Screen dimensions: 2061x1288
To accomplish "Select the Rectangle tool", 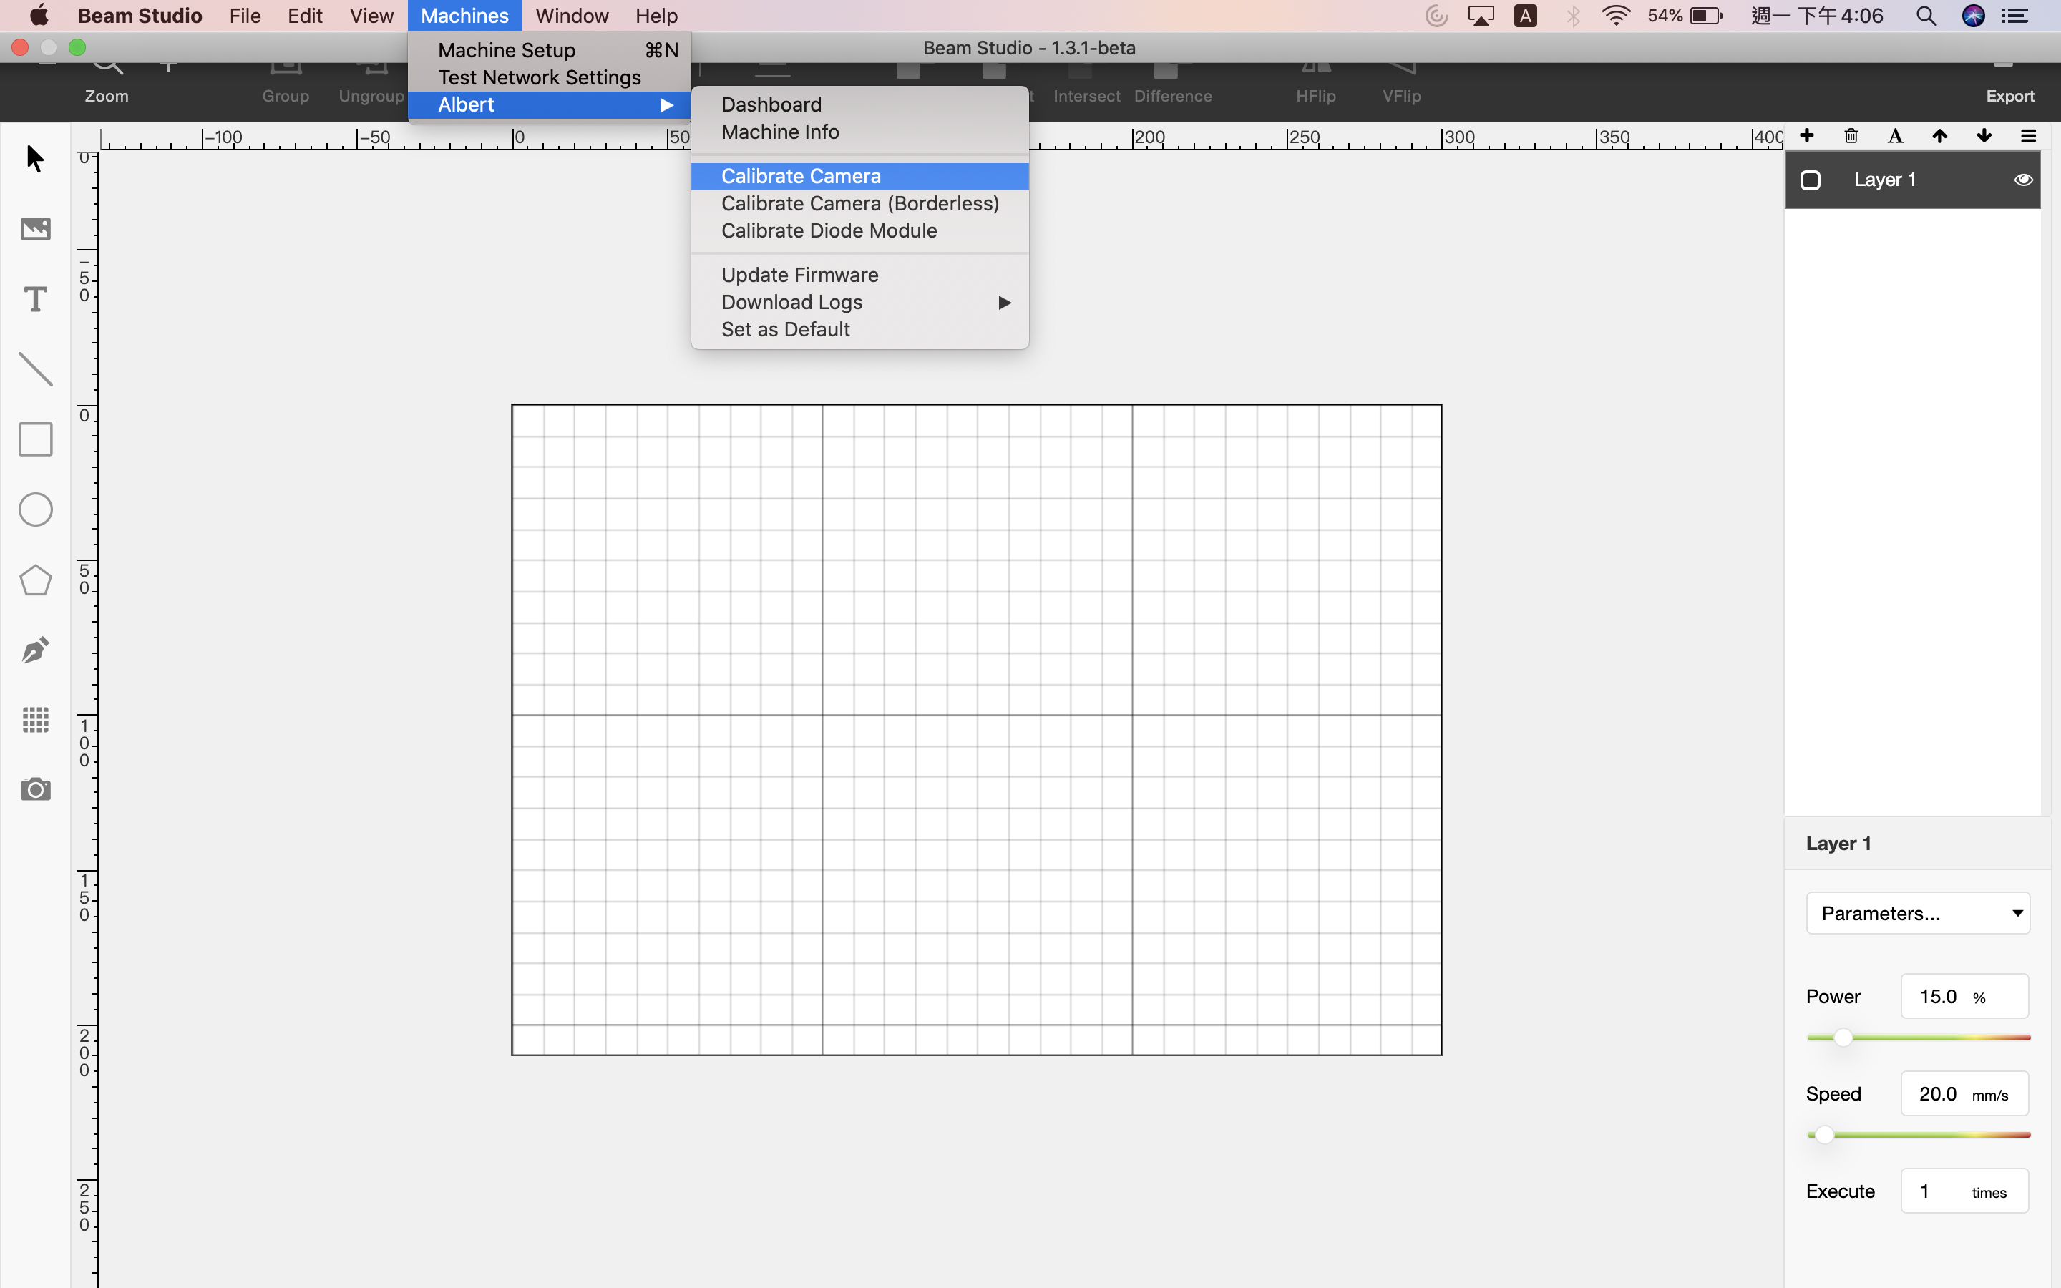I will pos(35,439).
